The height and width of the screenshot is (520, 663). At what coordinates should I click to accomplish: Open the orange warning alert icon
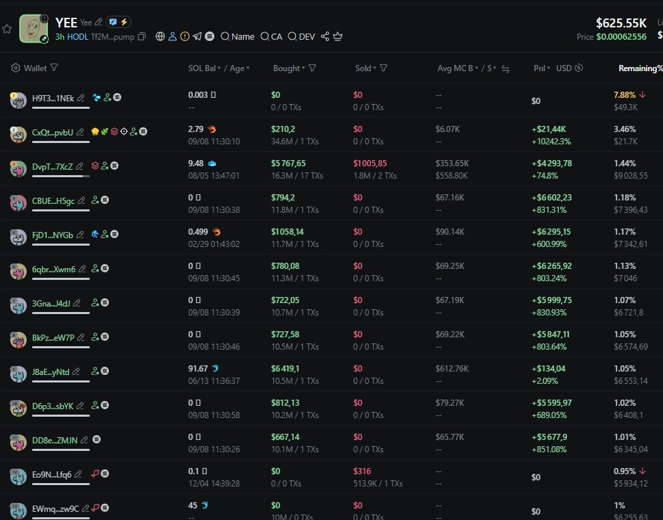click(185, 36)
